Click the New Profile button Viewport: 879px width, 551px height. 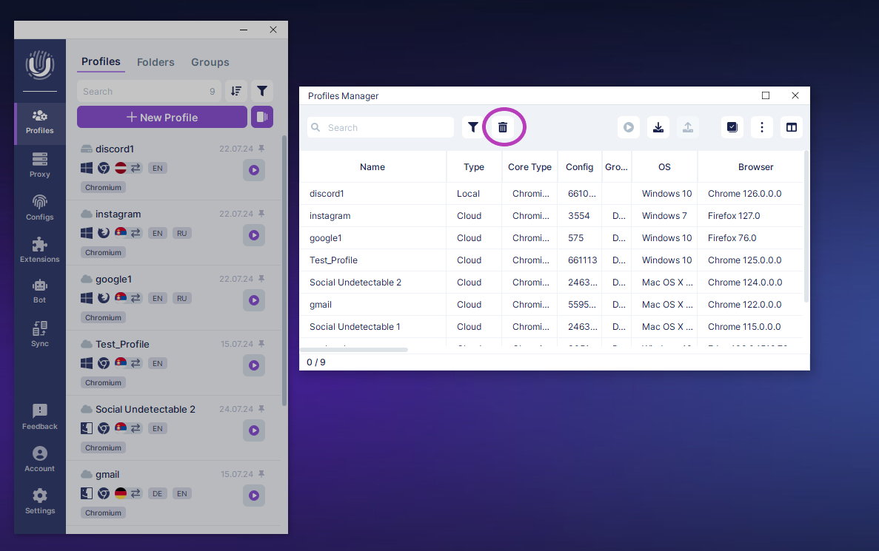(162, 117)
